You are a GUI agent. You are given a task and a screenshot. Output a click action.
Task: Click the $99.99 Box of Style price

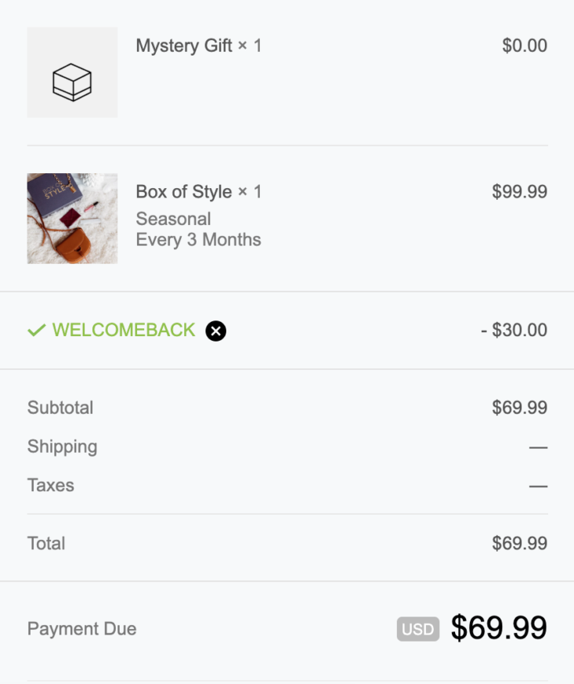520,191
